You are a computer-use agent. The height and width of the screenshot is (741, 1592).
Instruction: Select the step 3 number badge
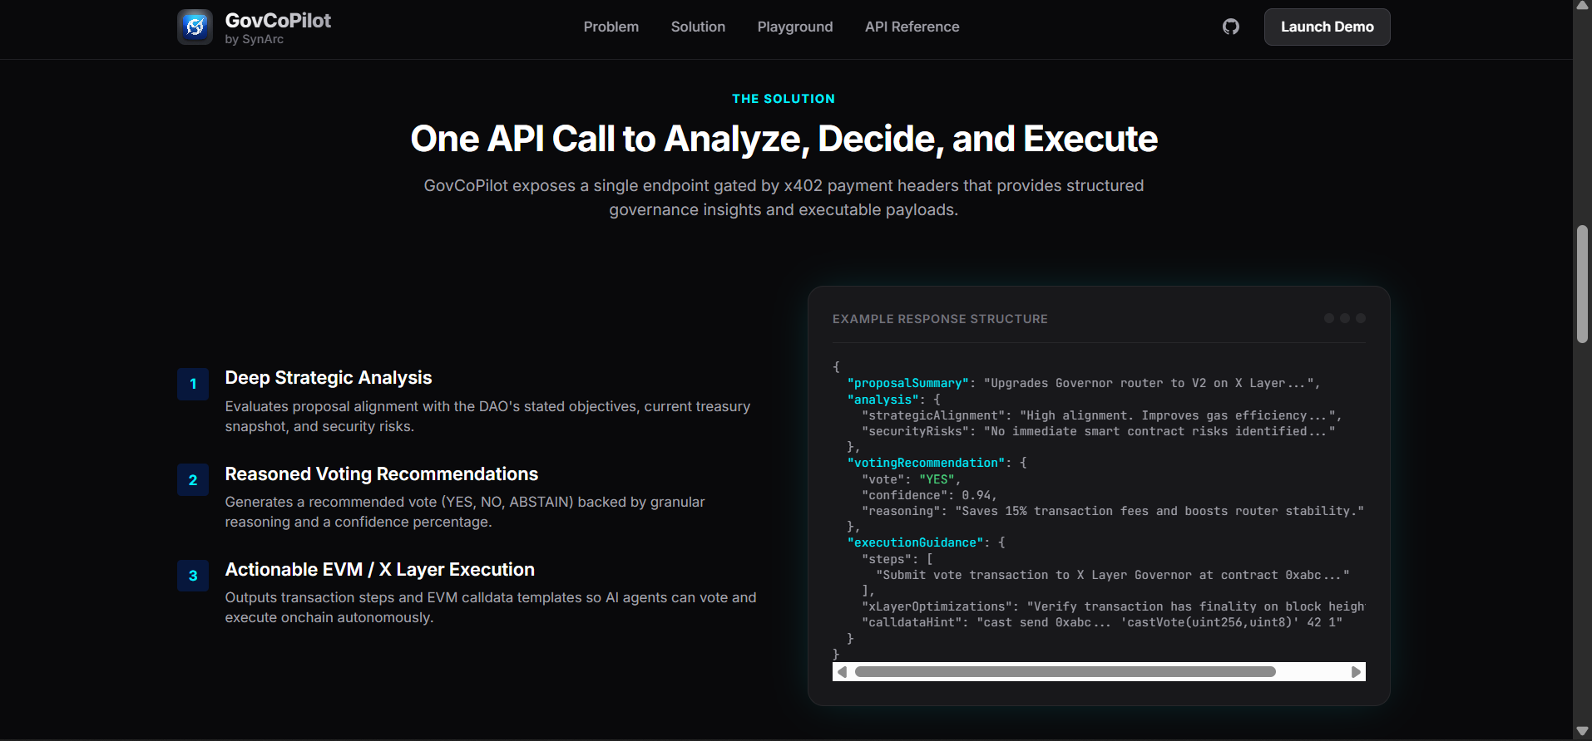click(193, 576)
